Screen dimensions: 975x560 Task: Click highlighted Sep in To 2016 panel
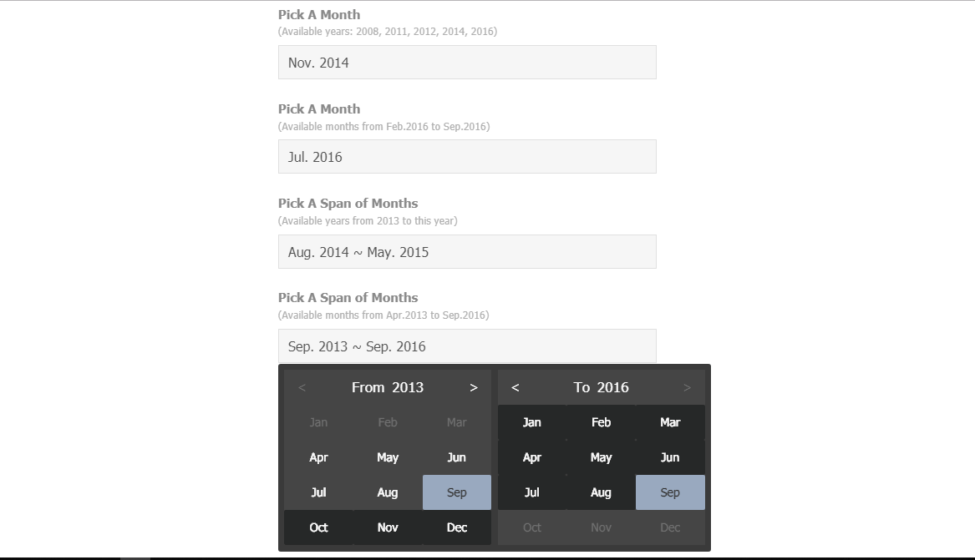pyautogui.click(x=670, y=492)
